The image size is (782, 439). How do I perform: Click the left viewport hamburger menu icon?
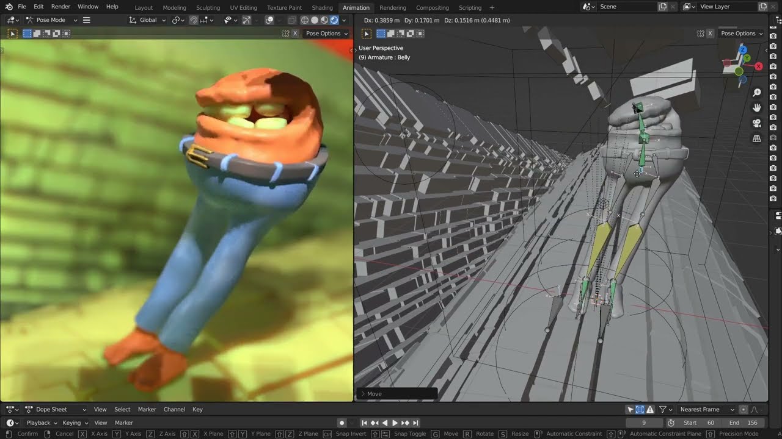pyautogui.click(x=86, y=20)
